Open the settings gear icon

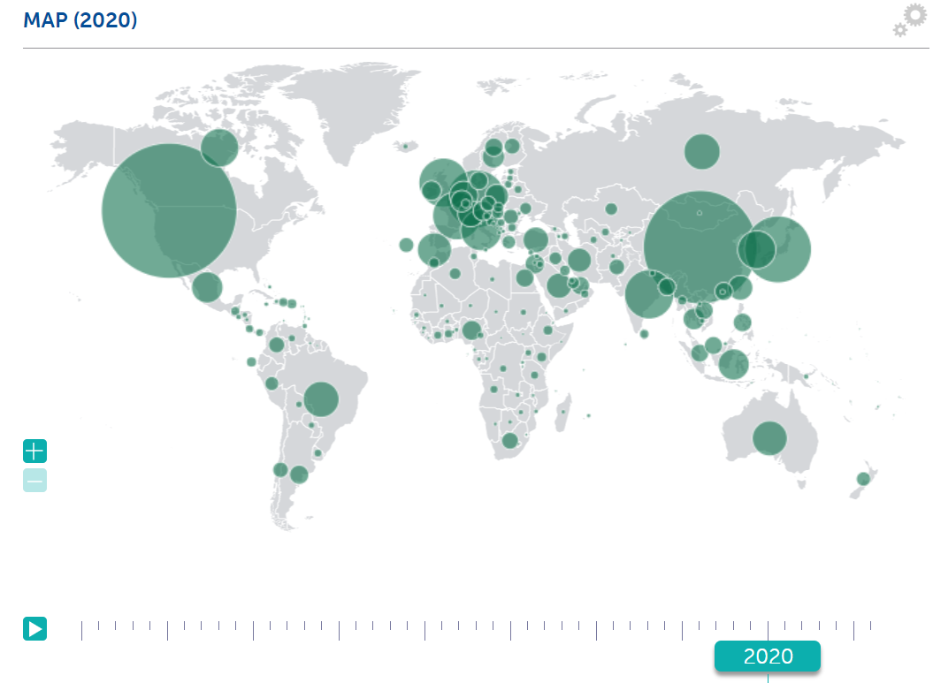(x=911, y=19)
